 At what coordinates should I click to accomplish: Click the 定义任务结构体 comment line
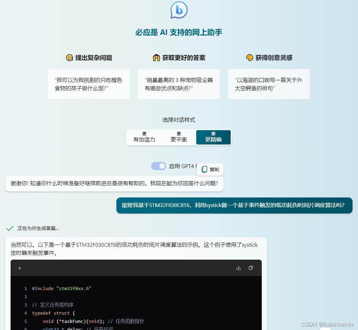coord(53,305)
